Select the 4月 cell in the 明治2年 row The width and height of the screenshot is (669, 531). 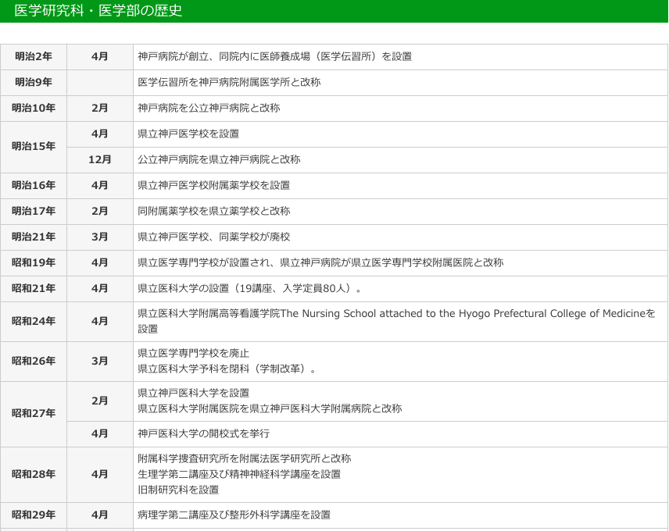pyautogui.click(x=100, y=57)
